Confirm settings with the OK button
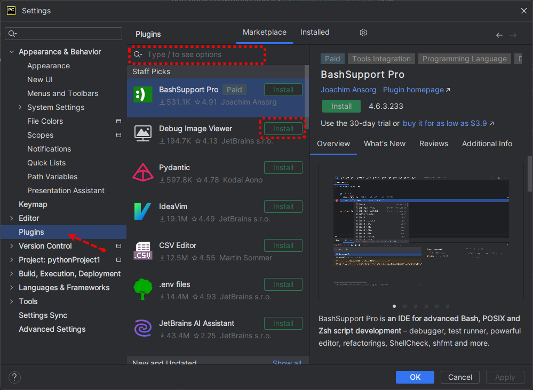The image size is (533, 390). tap(415, 377)
